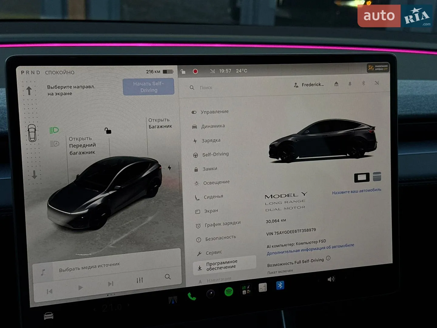437x328 pixels.
Task: Click Назовите ваш автомобиль link
Action: (x=357, y=191)
